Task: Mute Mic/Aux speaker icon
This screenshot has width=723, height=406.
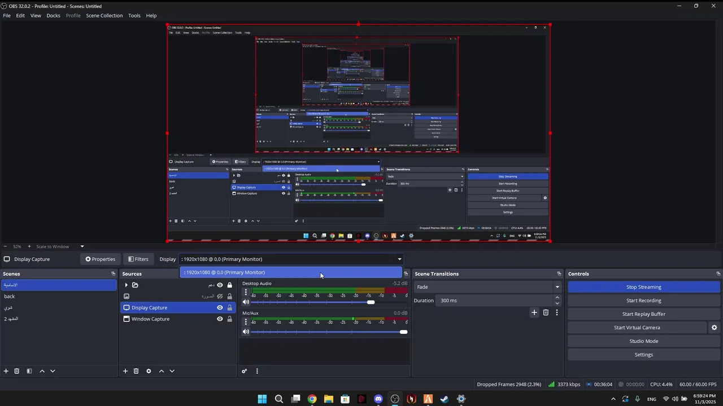Action: 246,332
